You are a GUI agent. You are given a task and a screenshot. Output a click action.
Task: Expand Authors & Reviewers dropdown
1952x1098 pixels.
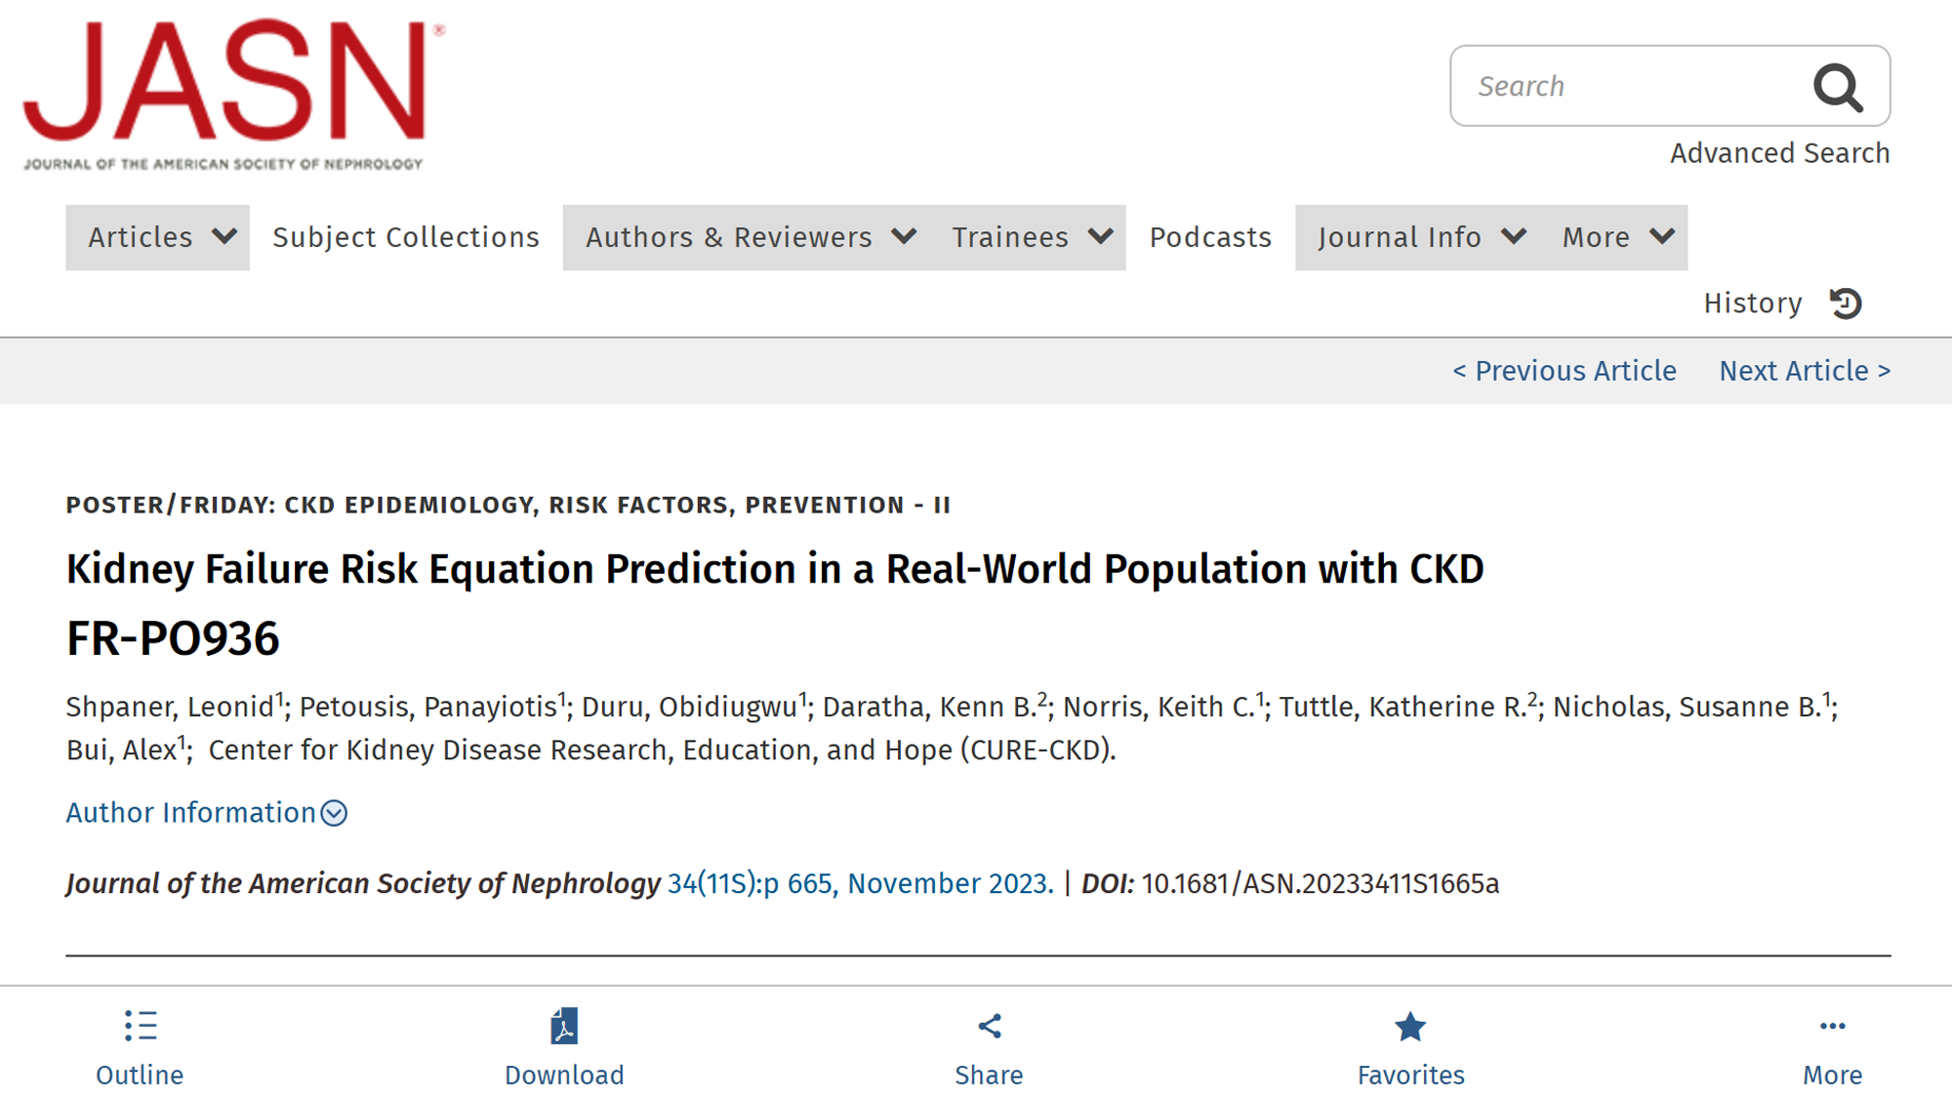(x=749, y=237)
